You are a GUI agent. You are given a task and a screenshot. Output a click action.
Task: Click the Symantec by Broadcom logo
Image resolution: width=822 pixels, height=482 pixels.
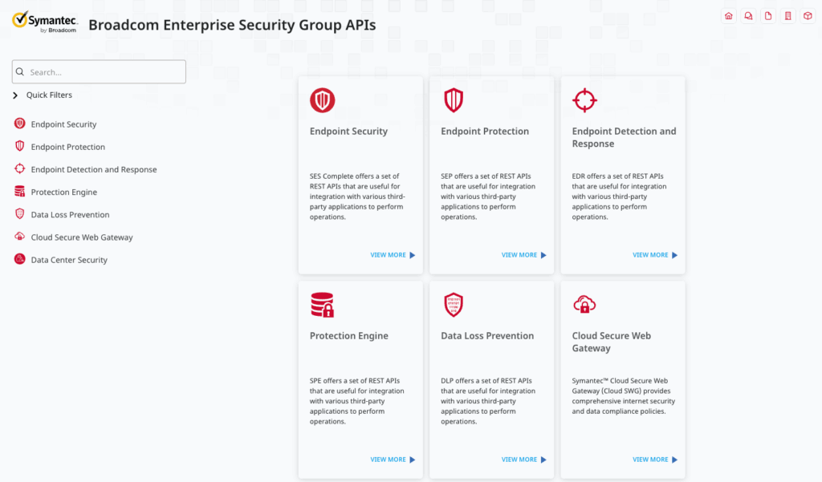point(45,22)
